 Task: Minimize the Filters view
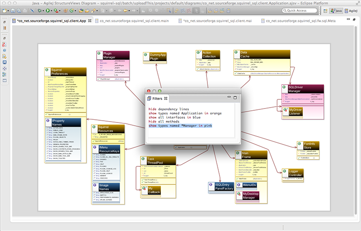(x=229, y=97)
